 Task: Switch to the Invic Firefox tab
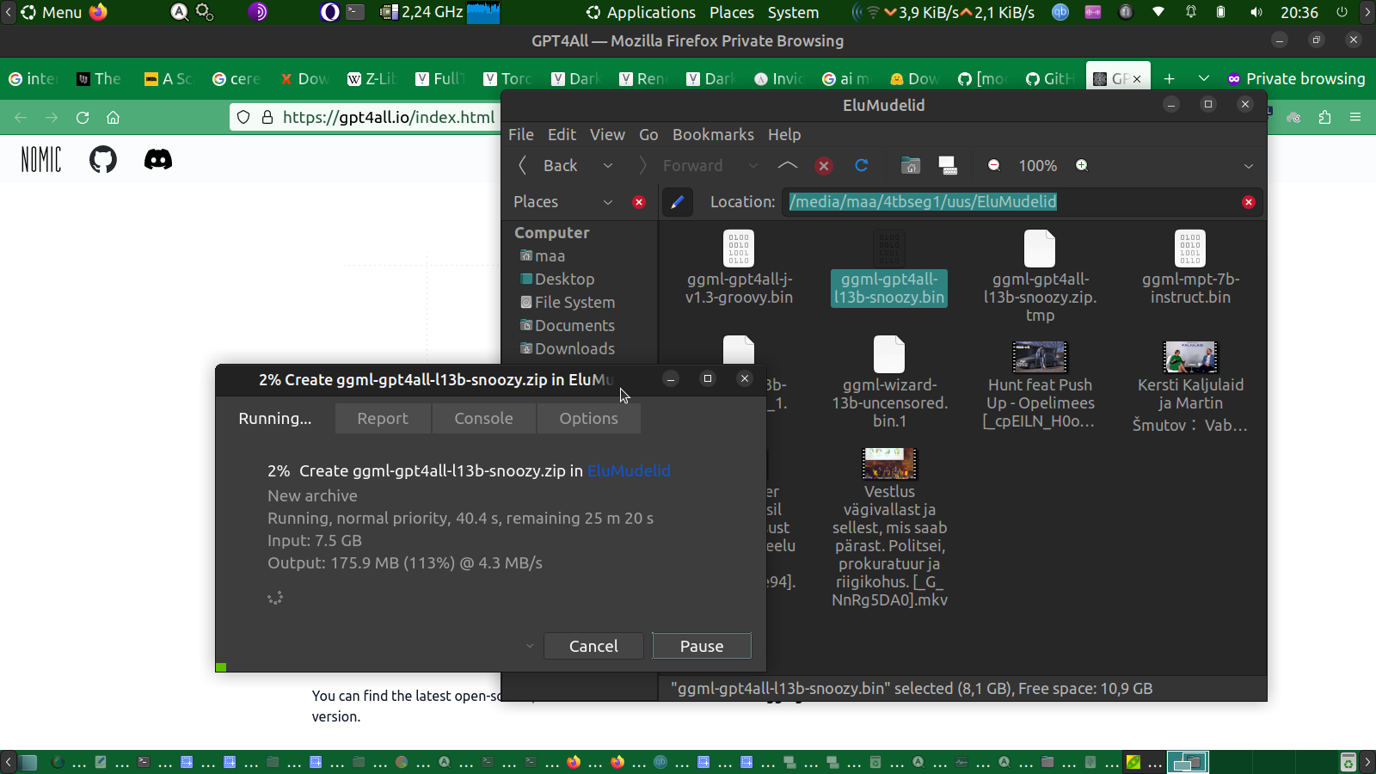click(778, 78)
